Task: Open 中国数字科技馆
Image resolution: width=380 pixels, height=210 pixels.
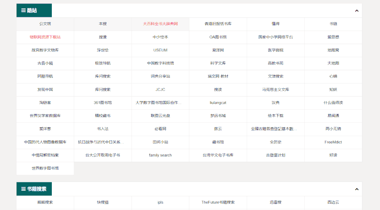Action: [160, 63]
